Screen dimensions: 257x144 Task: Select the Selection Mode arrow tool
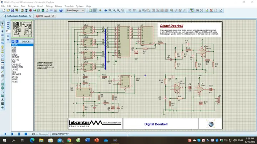point(2,24)
